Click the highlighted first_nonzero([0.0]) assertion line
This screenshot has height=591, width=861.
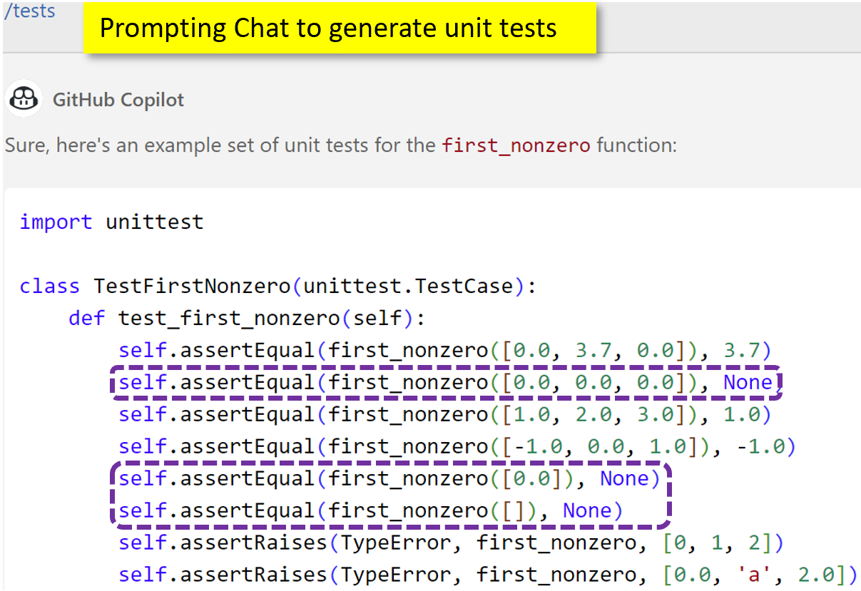(x=389, y=478)
